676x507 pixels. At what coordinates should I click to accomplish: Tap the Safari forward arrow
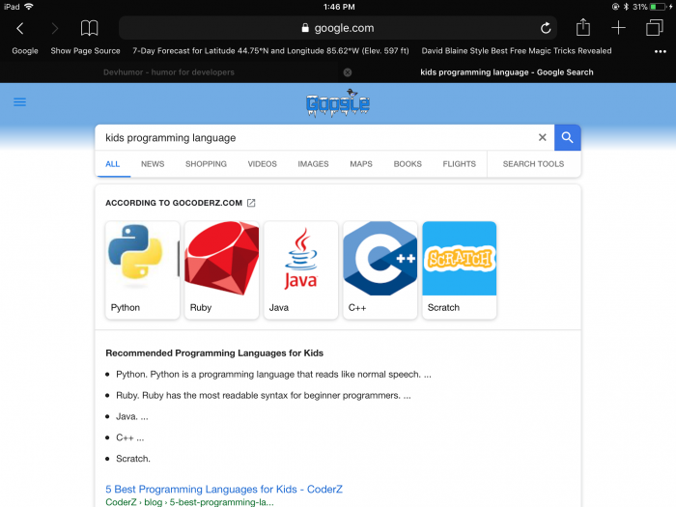(x=54, y=28)
